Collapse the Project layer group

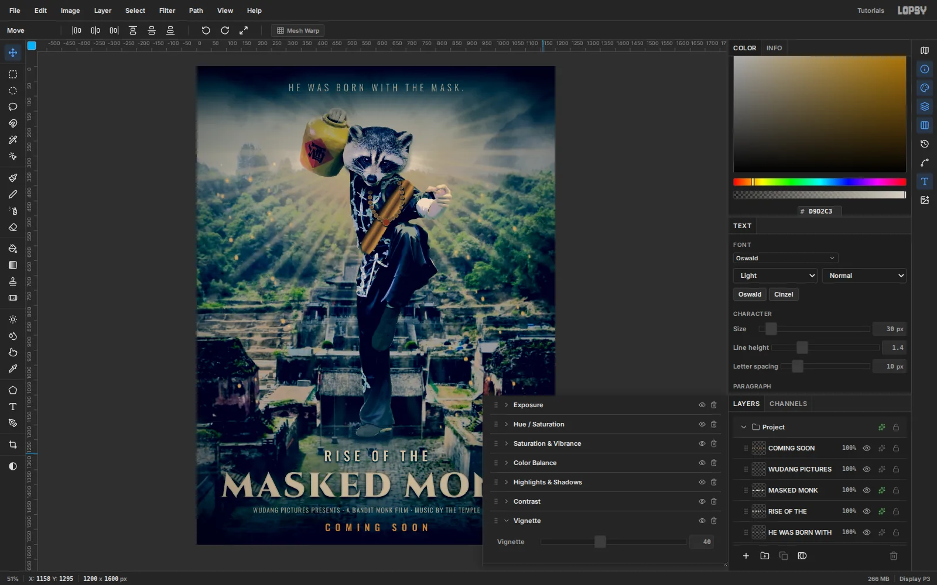tap(743, 427)
